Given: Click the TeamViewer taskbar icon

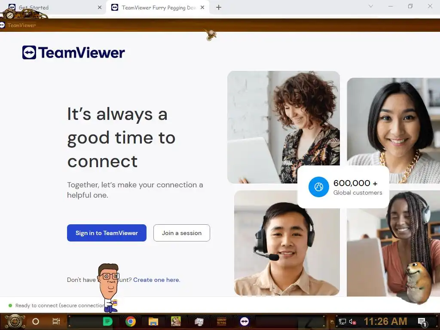Looking at the screenshot, I should point(244,321).
